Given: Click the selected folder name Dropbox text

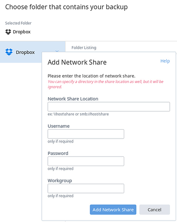Looking at the screenshot, I should (x=22, y=32).
